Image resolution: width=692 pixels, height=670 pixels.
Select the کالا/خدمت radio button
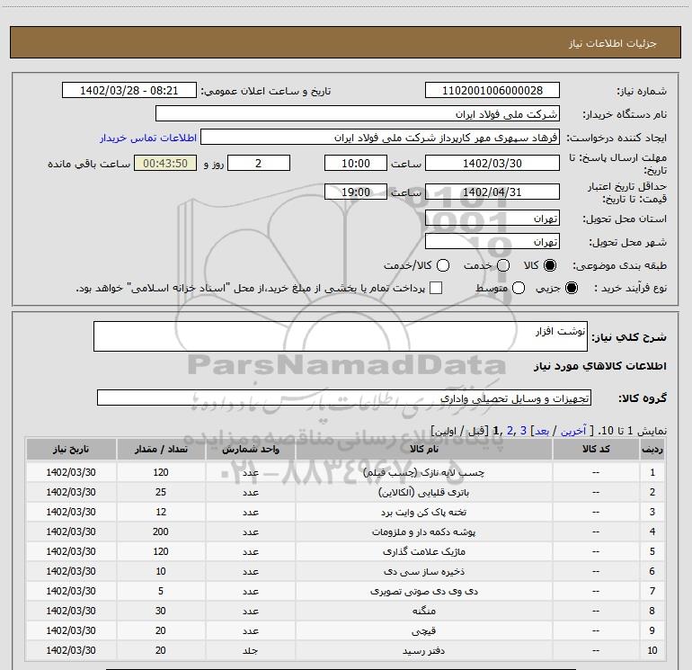[443, 265]
